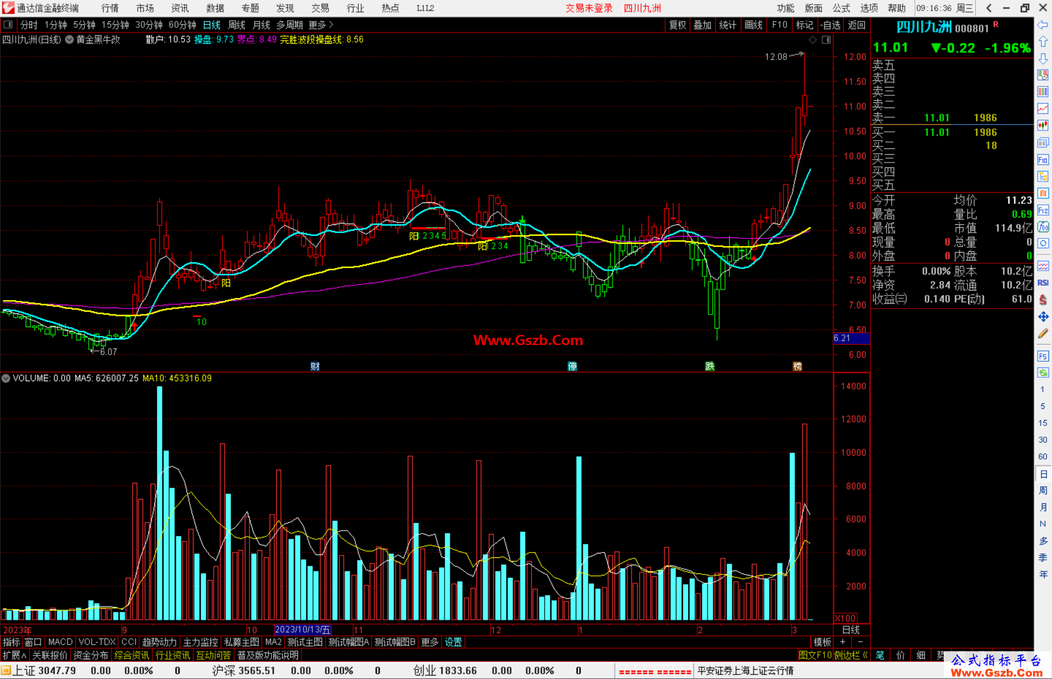Open the 资讯 menu

(x=180, y=8)
